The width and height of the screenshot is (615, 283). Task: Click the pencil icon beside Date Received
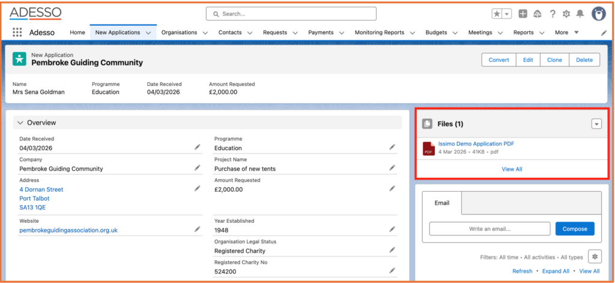point(197,147)
